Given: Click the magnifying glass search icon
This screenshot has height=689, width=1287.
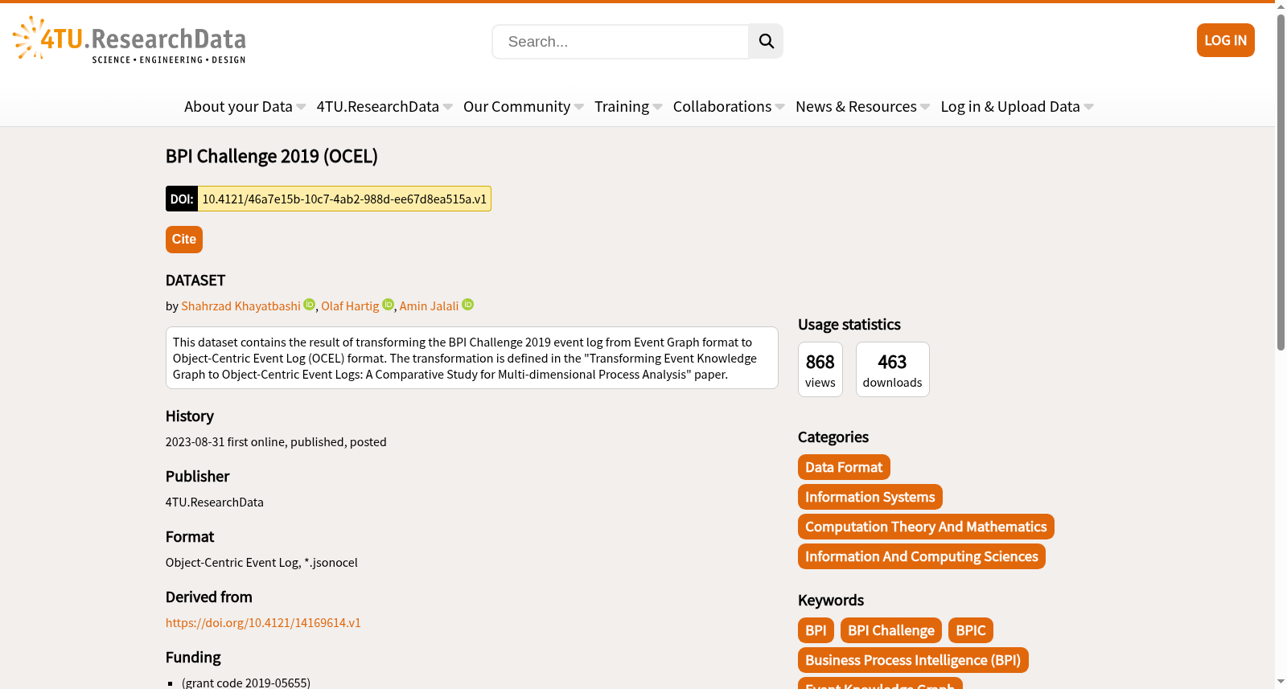Looking at the screenshot, I should 766,41.
